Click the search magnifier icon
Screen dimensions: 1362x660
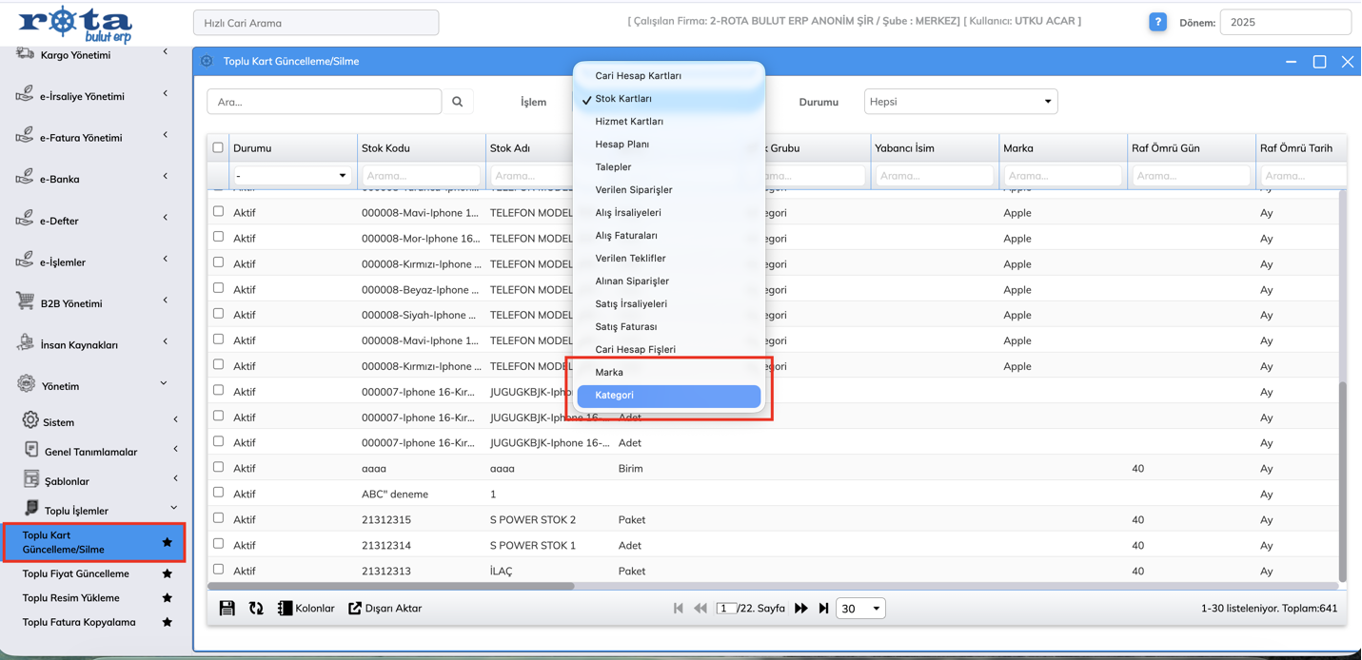[458, 102]
